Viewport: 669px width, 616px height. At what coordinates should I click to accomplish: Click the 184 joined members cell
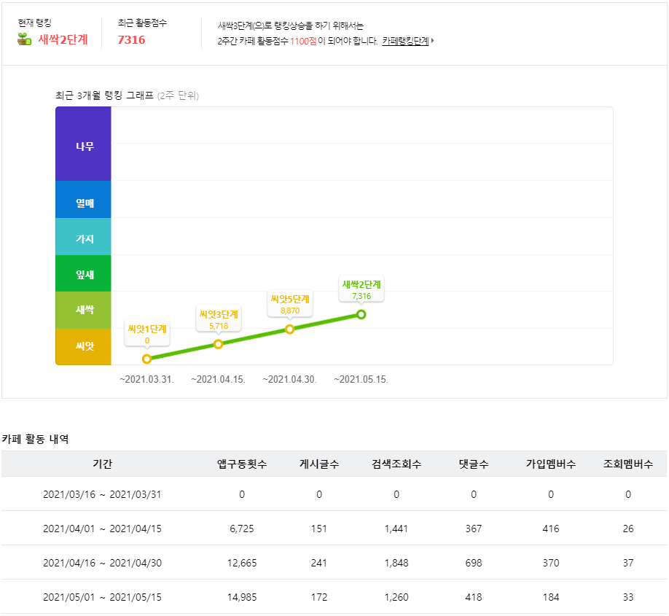551,597
